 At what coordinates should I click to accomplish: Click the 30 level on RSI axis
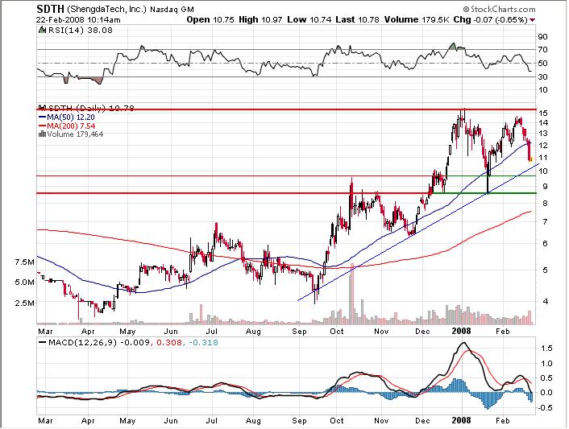[542, 76]
